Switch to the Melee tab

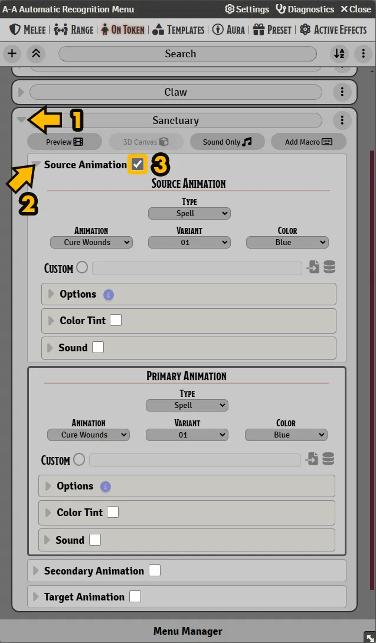(27, 30)
